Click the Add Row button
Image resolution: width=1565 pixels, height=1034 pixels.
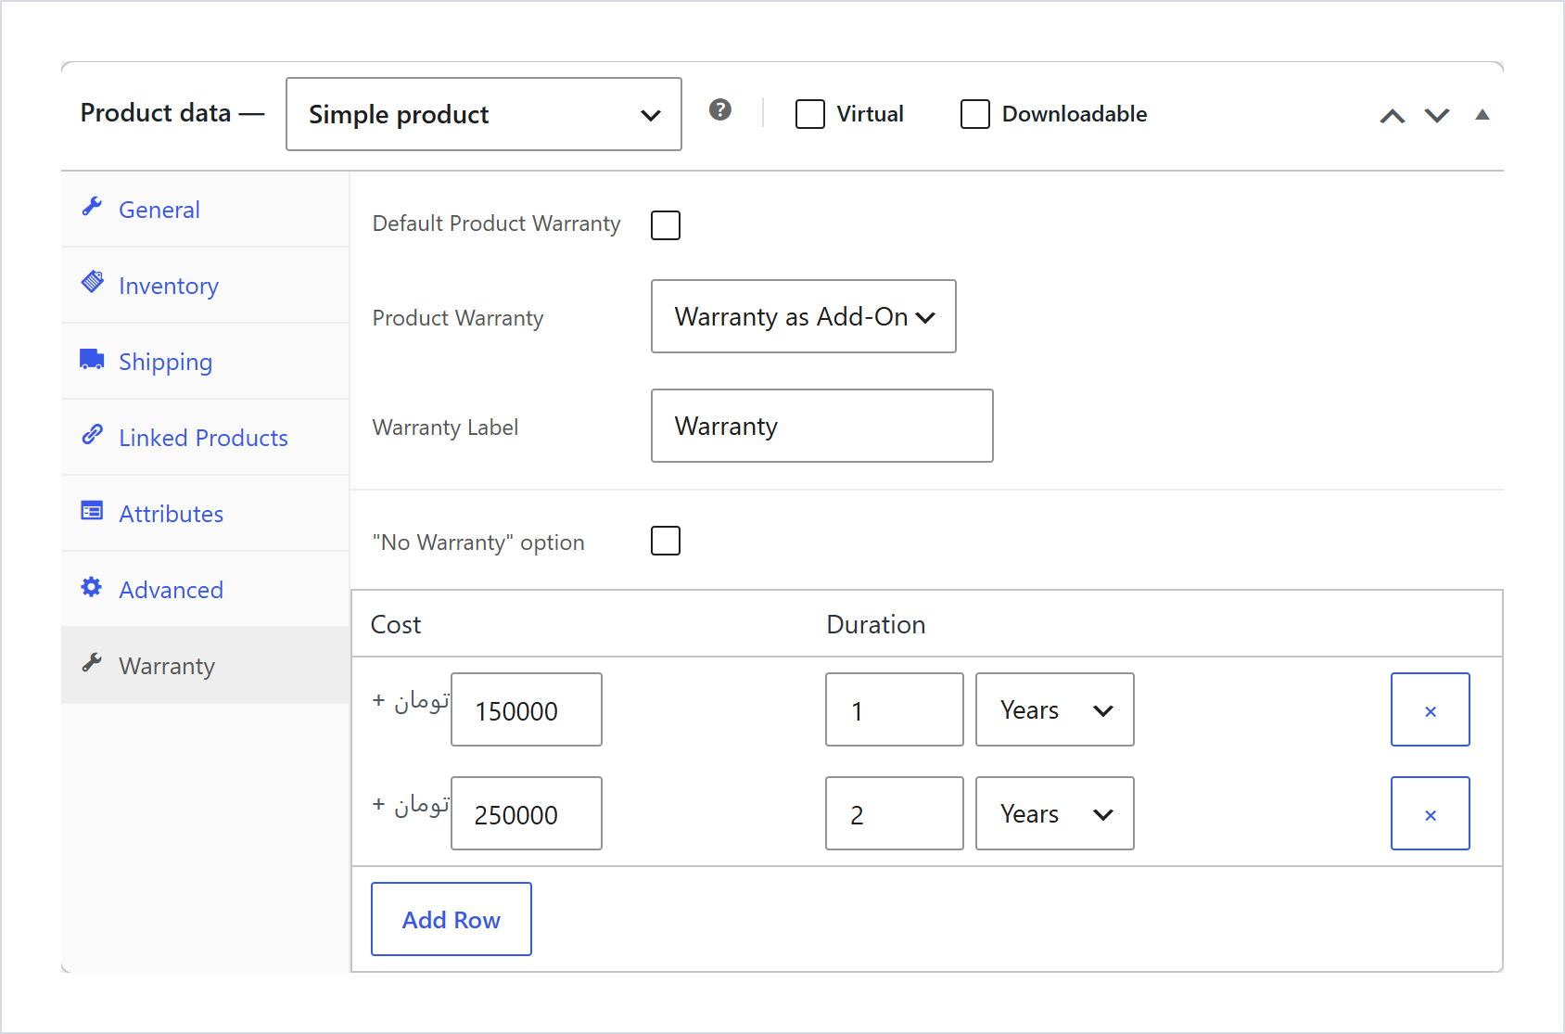pyautogui.click(x=452, y=919)
